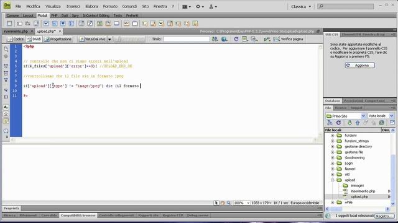
Task: Expand File panel to show local and remote
Action: (x=392, y=123)
